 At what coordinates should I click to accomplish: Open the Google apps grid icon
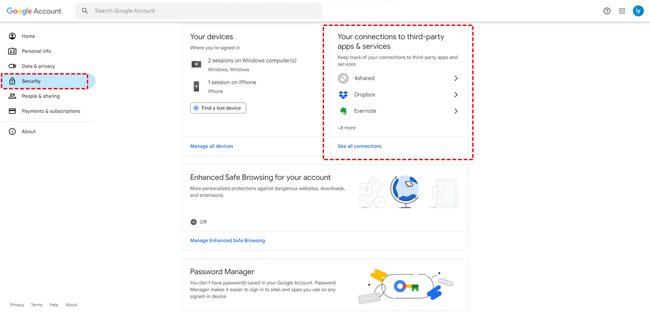point(622,11)
